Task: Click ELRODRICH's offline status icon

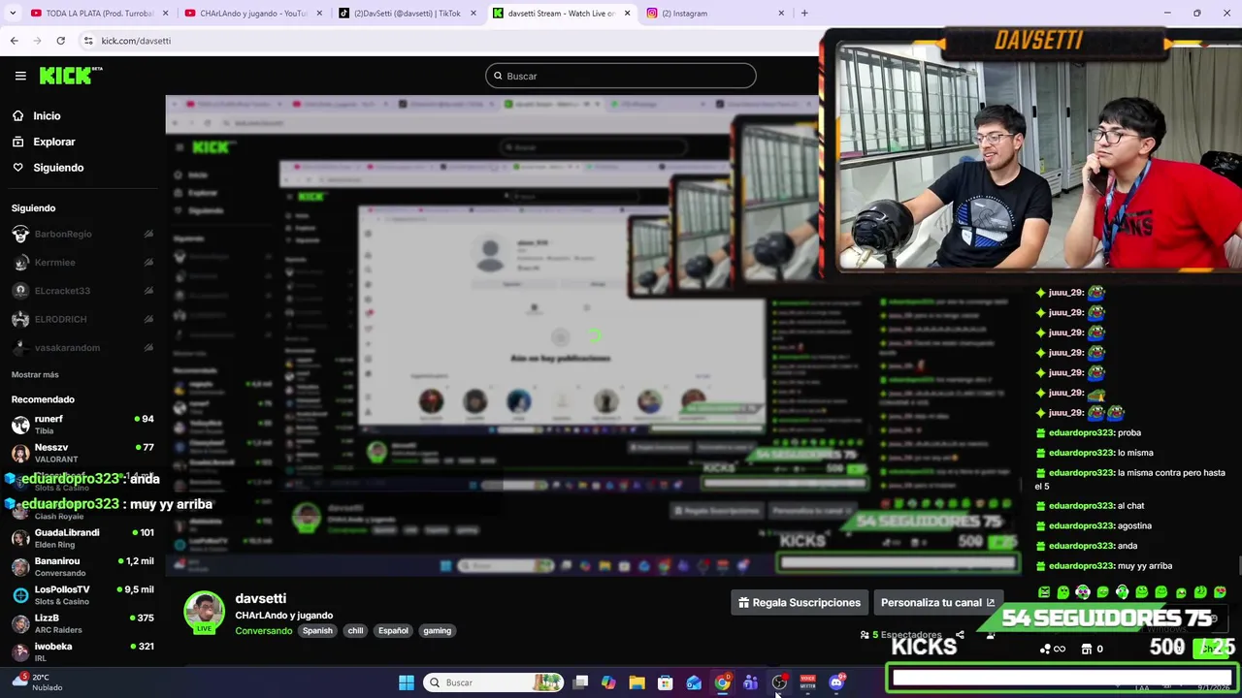Action: (x=148, y=319)
